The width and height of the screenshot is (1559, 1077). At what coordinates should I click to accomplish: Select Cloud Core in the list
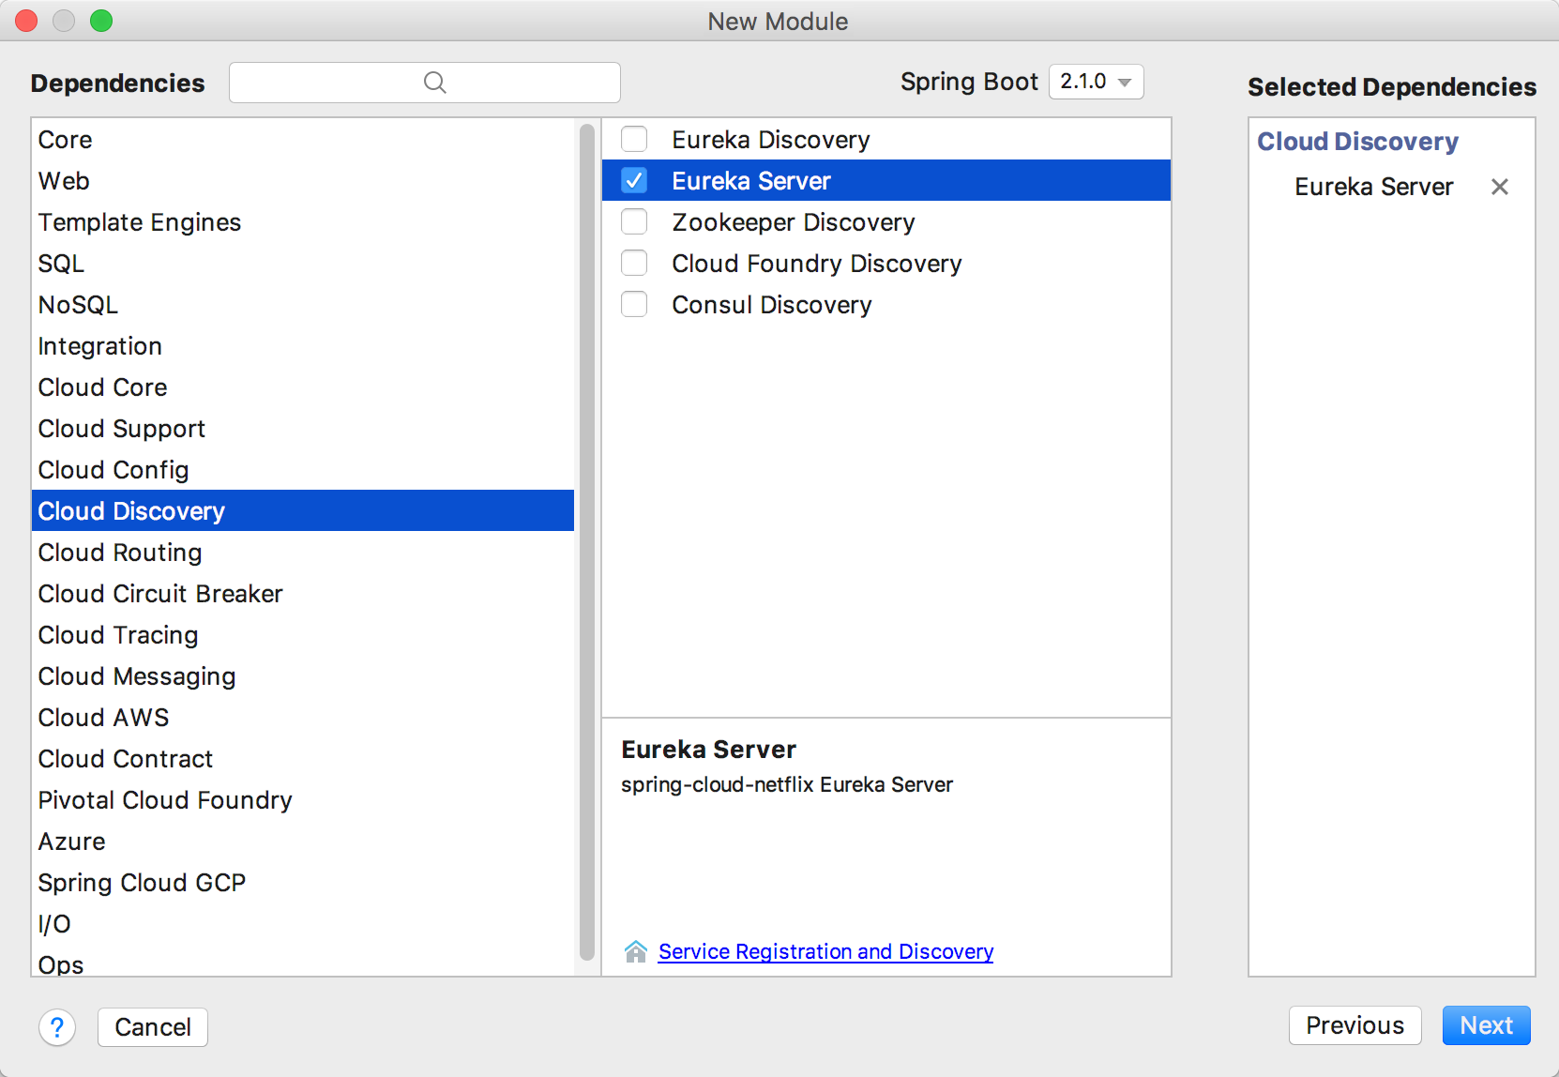[303, 387]
